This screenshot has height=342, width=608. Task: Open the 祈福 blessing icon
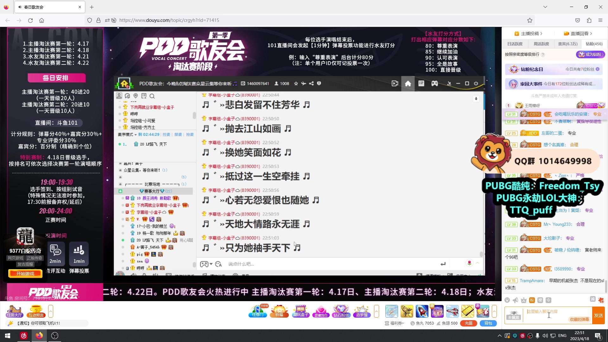(x=279, y=311)
